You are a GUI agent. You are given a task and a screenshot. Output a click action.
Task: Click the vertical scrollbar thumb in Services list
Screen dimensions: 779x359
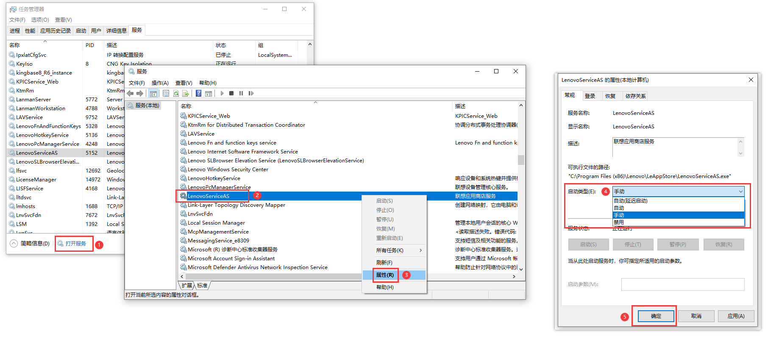click(521, 160)
